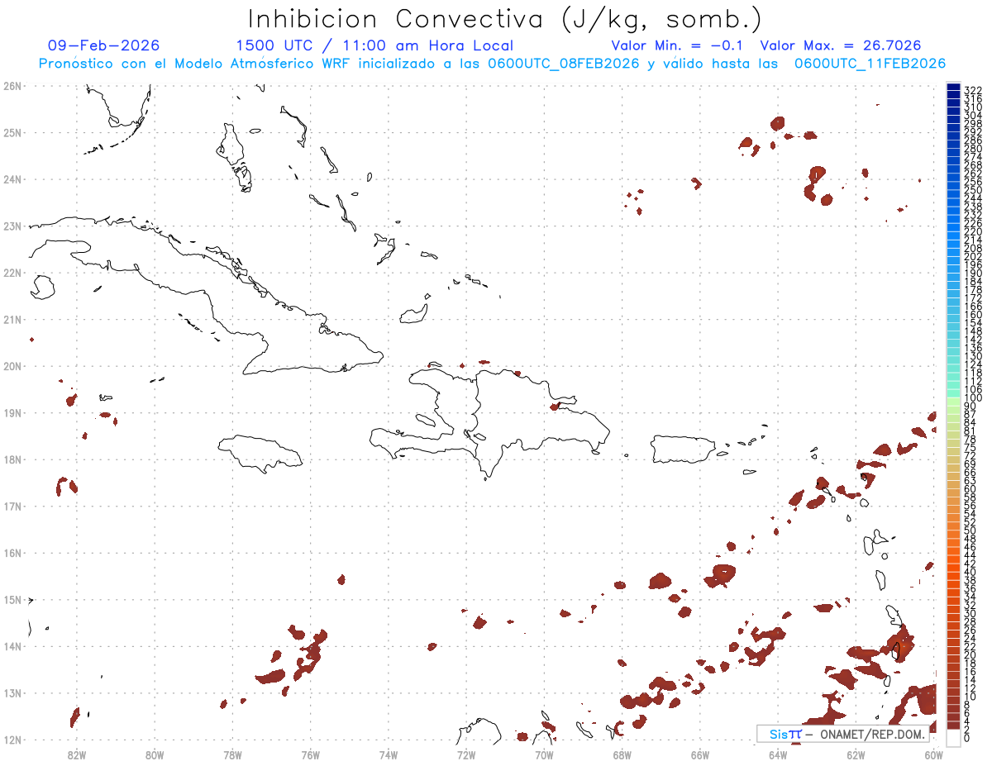
Task: Click the '19N' latitude label
Action: pos(12,412)
